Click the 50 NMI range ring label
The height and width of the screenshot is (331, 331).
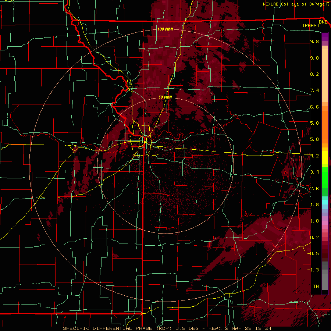165,97
